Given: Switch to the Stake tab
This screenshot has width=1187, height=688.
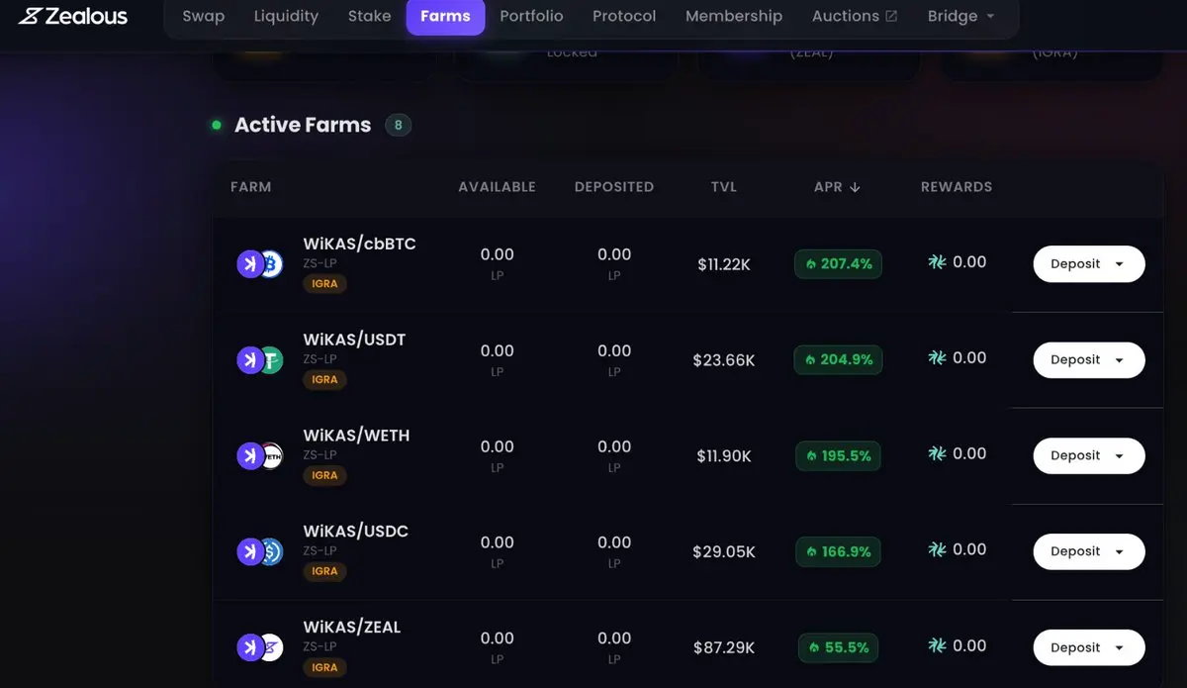Looking at the screenshot, I should click(370, 17).
